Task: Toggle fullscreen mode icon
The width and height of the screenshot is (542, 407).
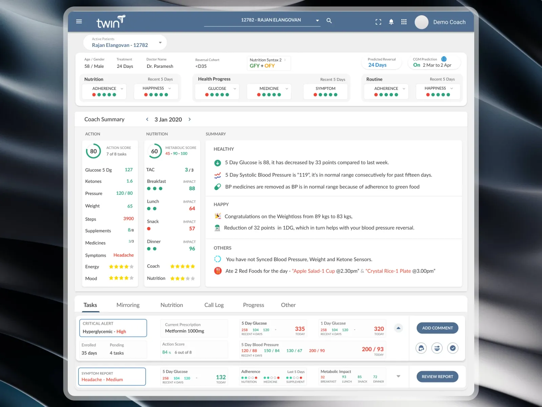Action: pyautogui.click(x=378, y=22)
